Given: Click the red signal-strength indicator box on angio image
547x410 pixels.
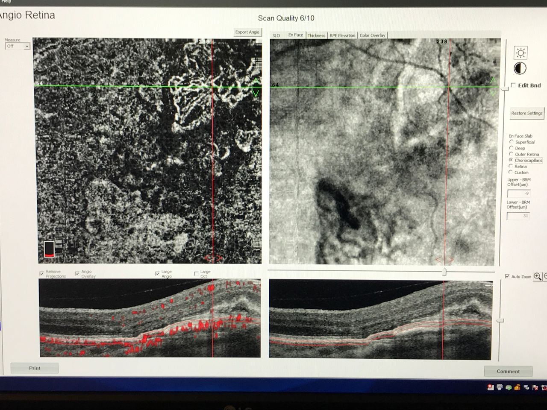Looking at the screenshot, I should click(x=50, y=249).
